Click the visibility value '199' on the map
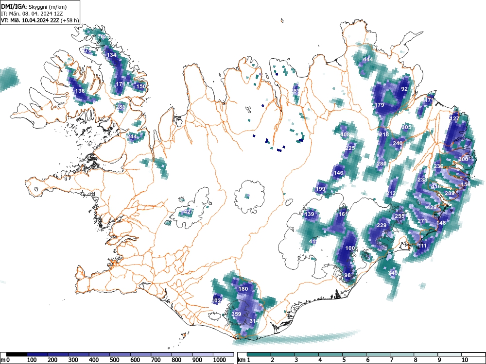Image resolution: width=486 pixels, height=364 pixels. tap(320, 189)
